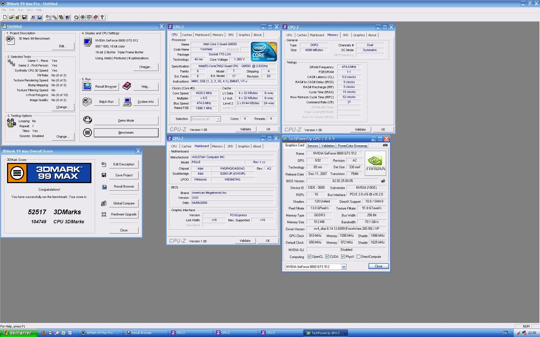540x337 pixels.
Task: Click the DRAM Frequency value 474.0 MHz
Action: coord(349,67)
